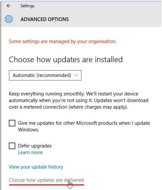
Task: Open the Automatic (recommended) combo box
Action: [45, 75]
